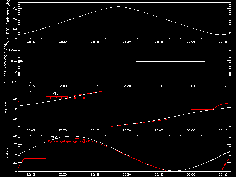Click '00:00' under the Earth angle plot
This screenshot has height=177, width=236.
[x=191, y=42]
